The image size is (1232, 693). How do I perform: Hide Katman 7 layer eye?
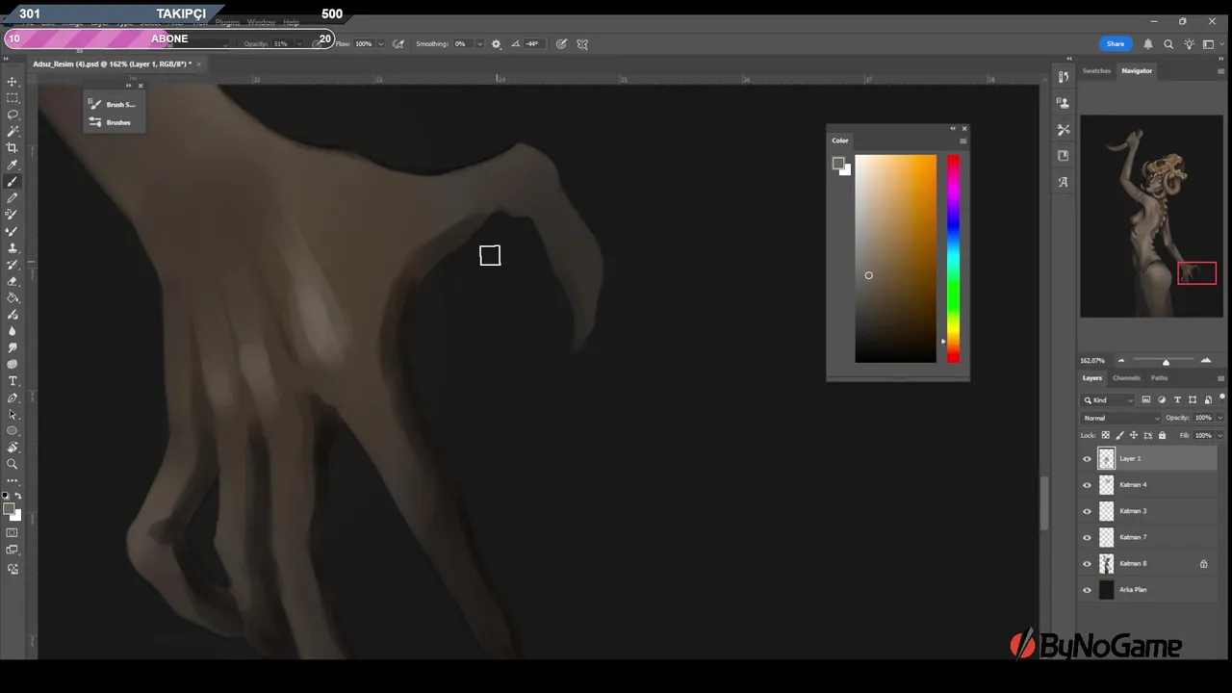pyautogui.click(x=1088, y=537)
